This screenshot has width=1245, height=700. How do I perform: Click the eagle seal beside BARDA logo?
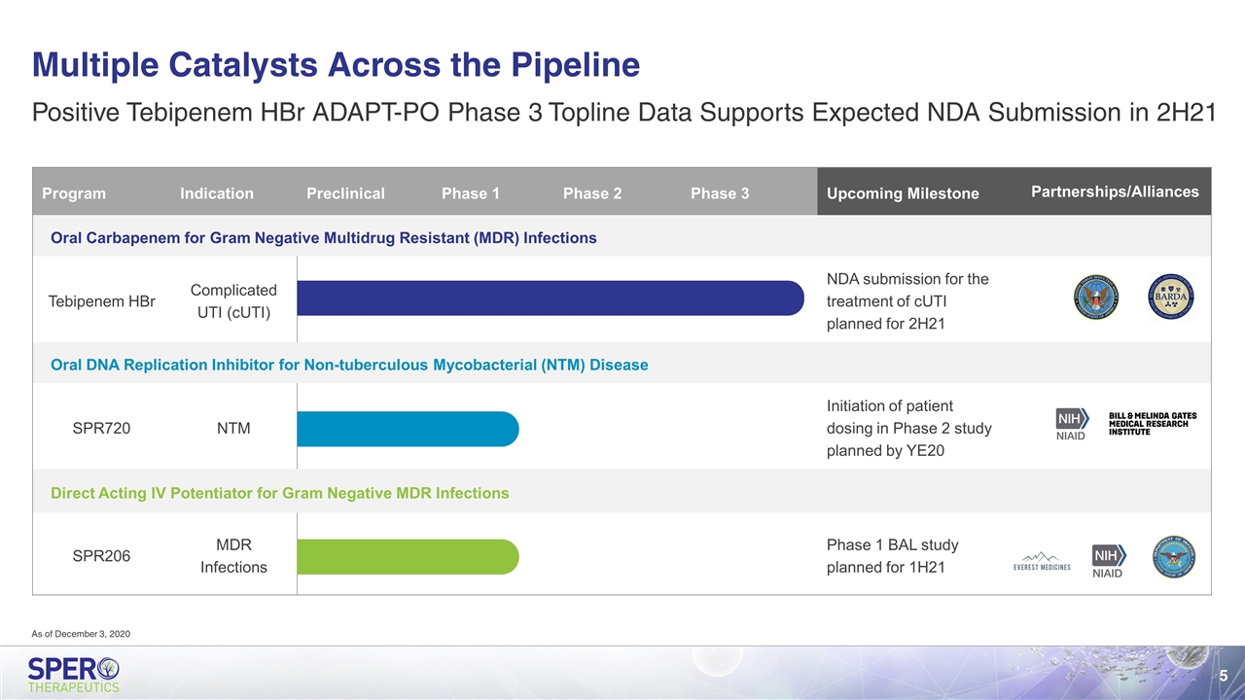1096,297
